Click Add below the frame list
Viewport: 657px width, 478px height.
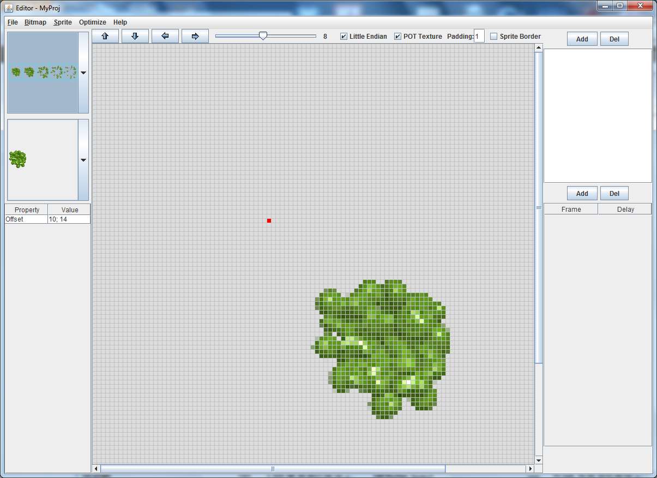[x=581, y=193]
